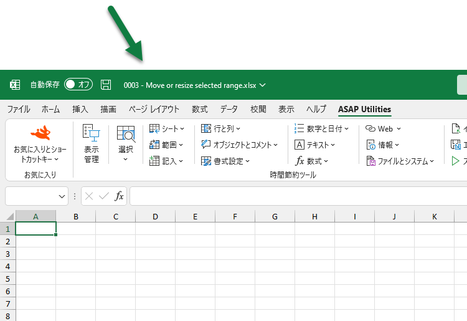
Task: Open the 表示管理 vision control button
Action: [x=91, y=143]
